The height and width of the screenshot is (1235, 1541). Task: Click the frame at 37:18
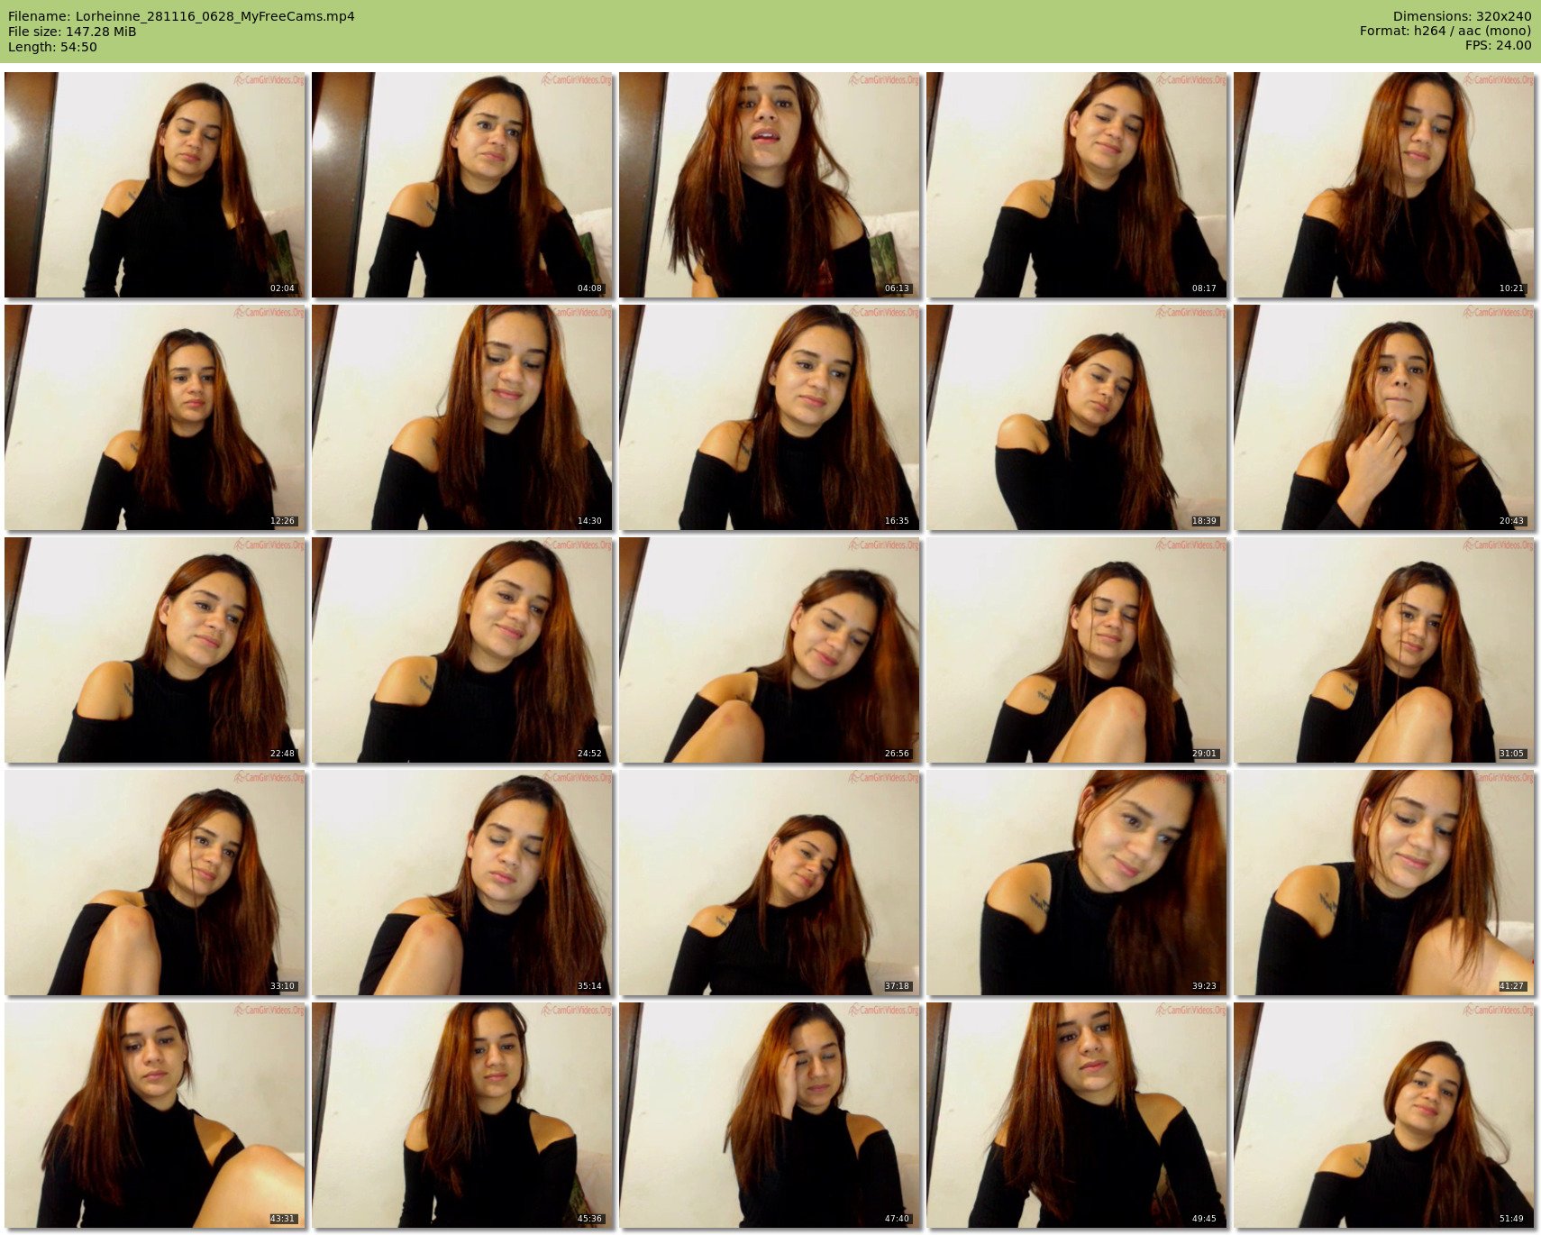(x=770, y=883)
